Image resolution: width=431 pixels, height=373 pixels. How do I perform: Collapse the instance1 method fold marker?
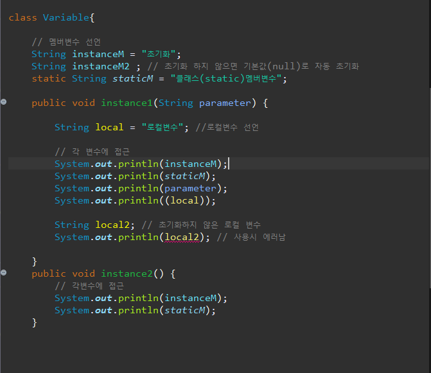4,102
